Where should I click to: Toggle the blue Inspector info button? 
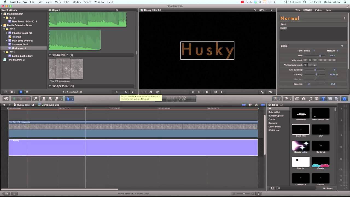344,99
